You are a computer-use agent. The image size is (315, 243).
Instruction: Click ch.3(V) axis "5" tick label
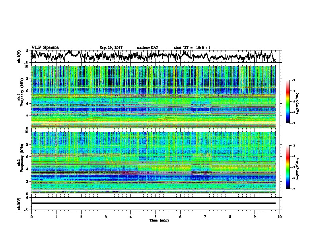(x=27, y=198)
